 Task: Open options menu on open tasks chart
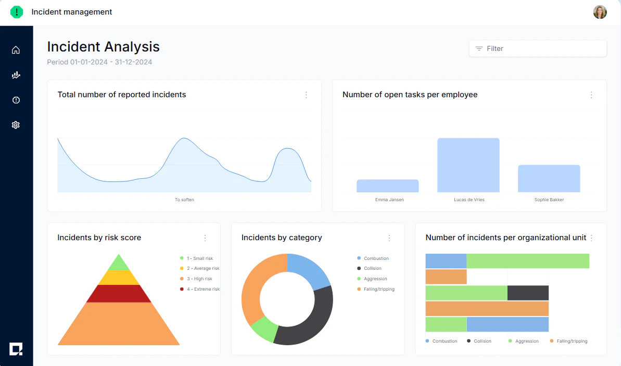coord(591,95)
